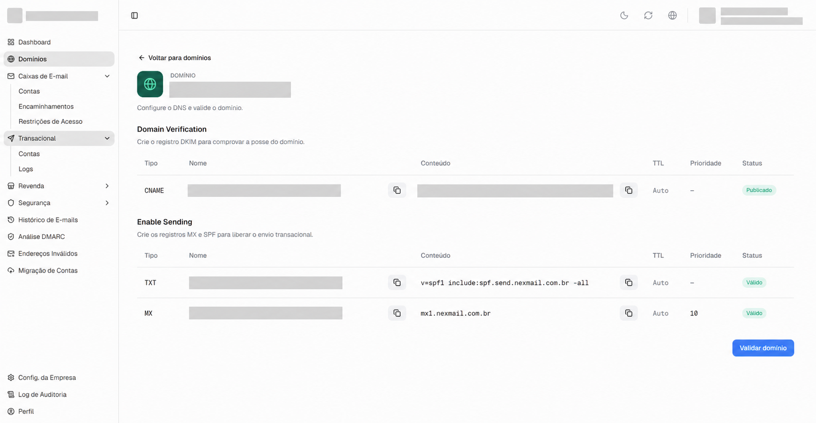Click the Transacional paper plane icon
The width and height of the screenshot is (816, 423).
click(x=11, y=138)
